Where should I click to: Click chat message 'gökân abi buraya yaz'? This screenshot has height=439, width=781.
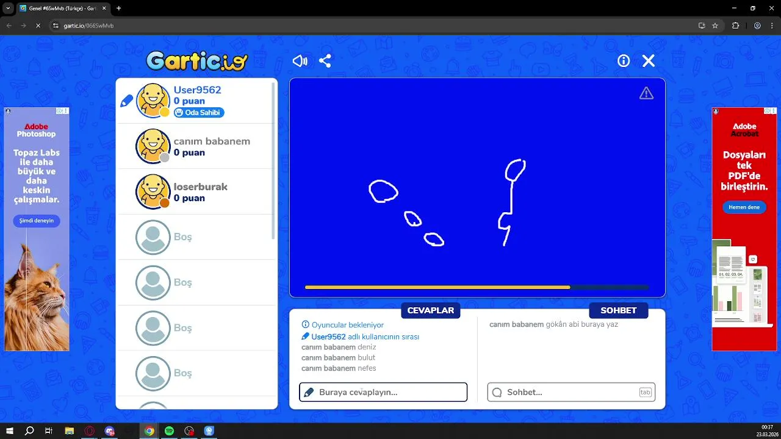point(582,324)
